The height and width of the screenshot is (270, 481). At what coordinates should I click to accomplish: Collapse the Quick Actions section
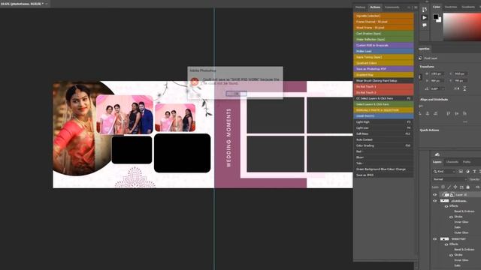pos(429,130)
